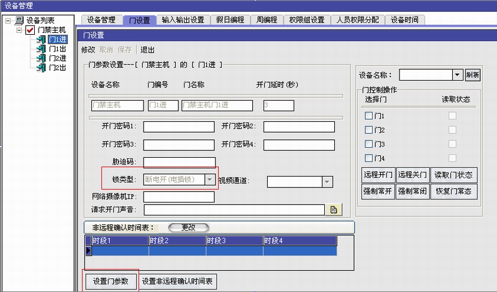497x292 pixels.
Task: Click the 门1进 door icon in tree
Action: pos(41,40)
